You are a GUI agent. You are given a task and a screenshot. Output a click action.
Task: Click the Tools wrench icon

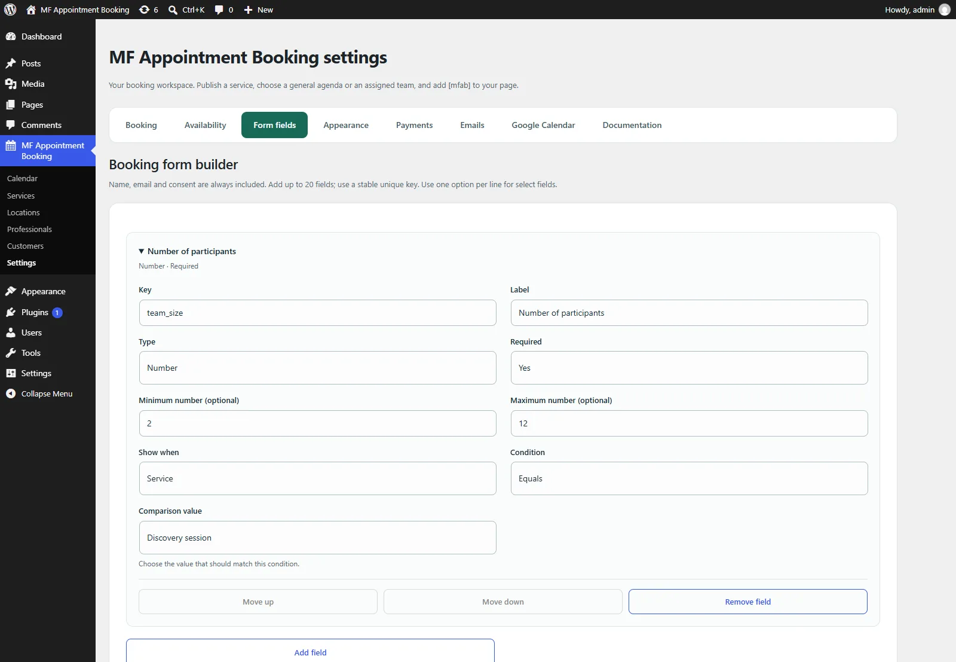(x=11, y=353)
